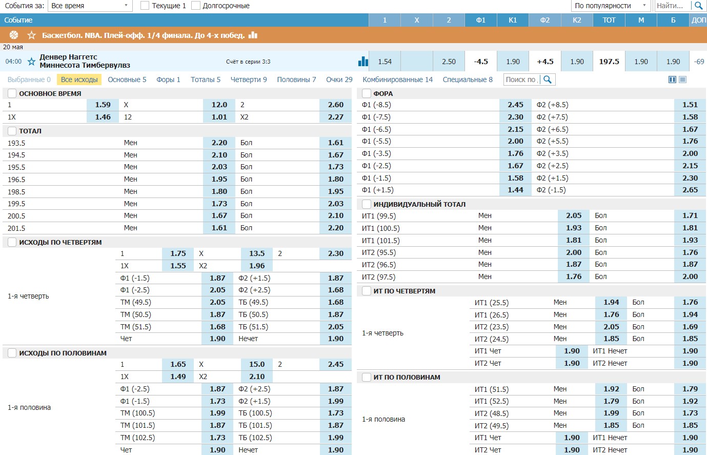
Task: Check the ИСХОДЫ ПО ПОЛОВИНАМ checkbox
Action: pyautogui.click(x=12, y=353)
